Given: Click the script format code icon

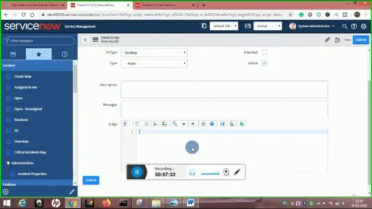Looking at the screenshot, I should pos(146,124).
